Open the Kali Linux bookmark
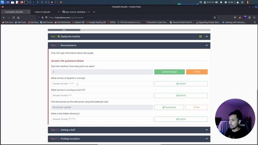 point(8,22)
